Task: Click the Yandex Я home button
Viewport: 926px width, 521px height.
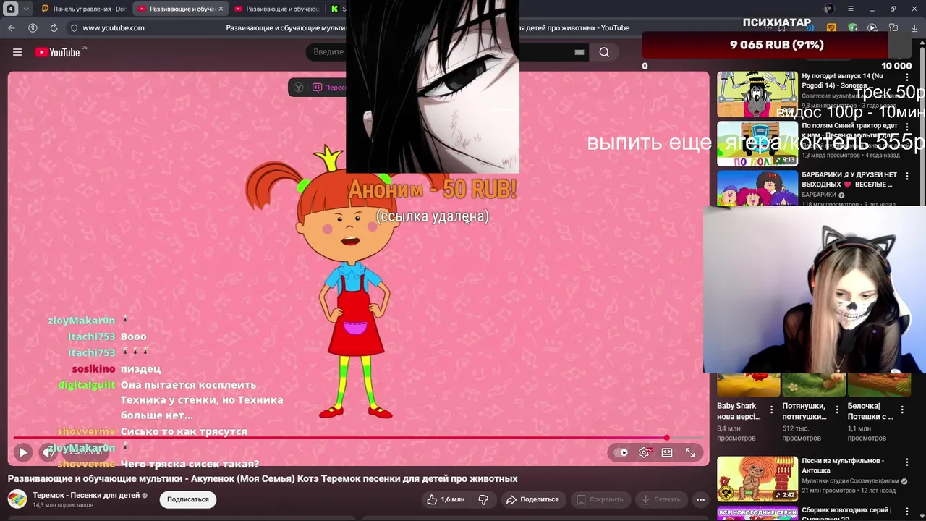Action: point(33,27)
